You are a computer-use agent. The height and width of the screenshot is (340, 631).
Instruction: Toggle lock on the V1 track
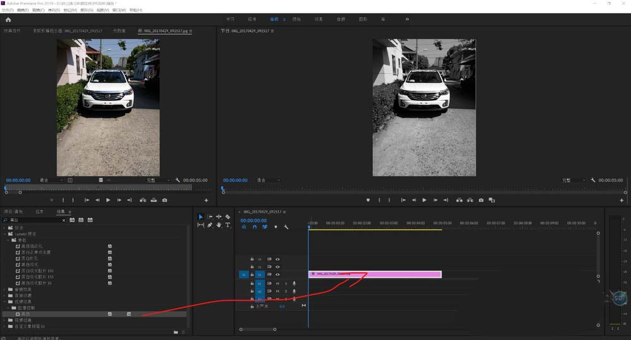252,275
